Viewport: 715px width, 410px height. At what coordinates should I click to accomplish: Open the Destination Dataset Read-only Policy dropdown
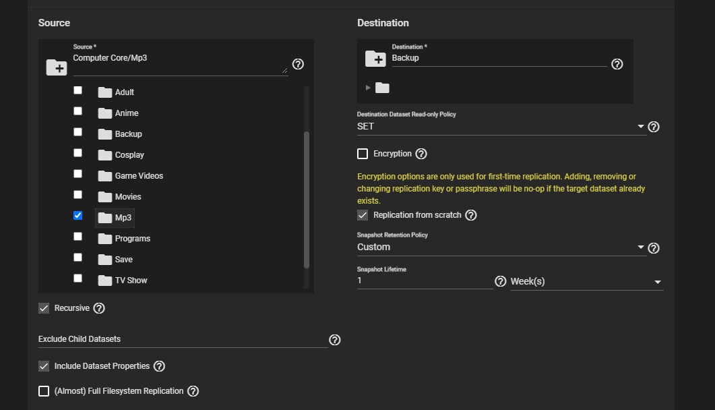coord(501,127)
